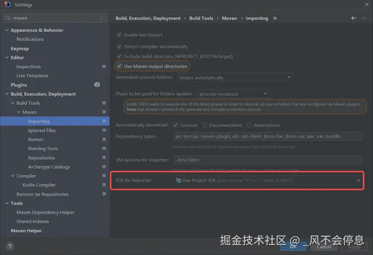Click project settings icon on Build Tools row

pyautogui.click(x=104, y=103)
